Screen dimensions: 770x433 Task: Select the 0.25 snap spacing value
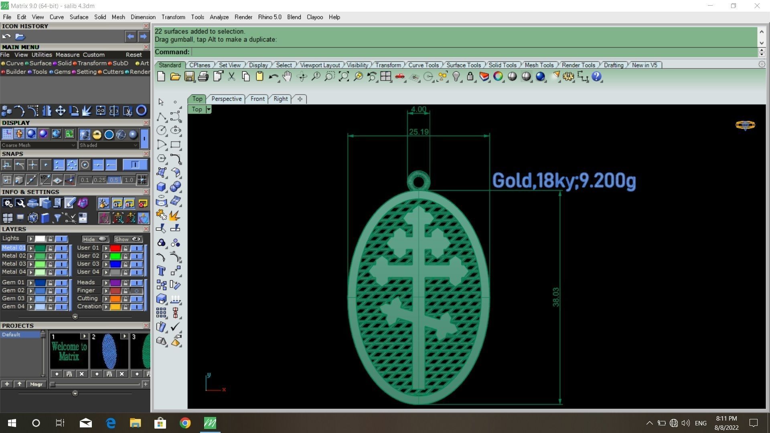[x=99, y=180]
